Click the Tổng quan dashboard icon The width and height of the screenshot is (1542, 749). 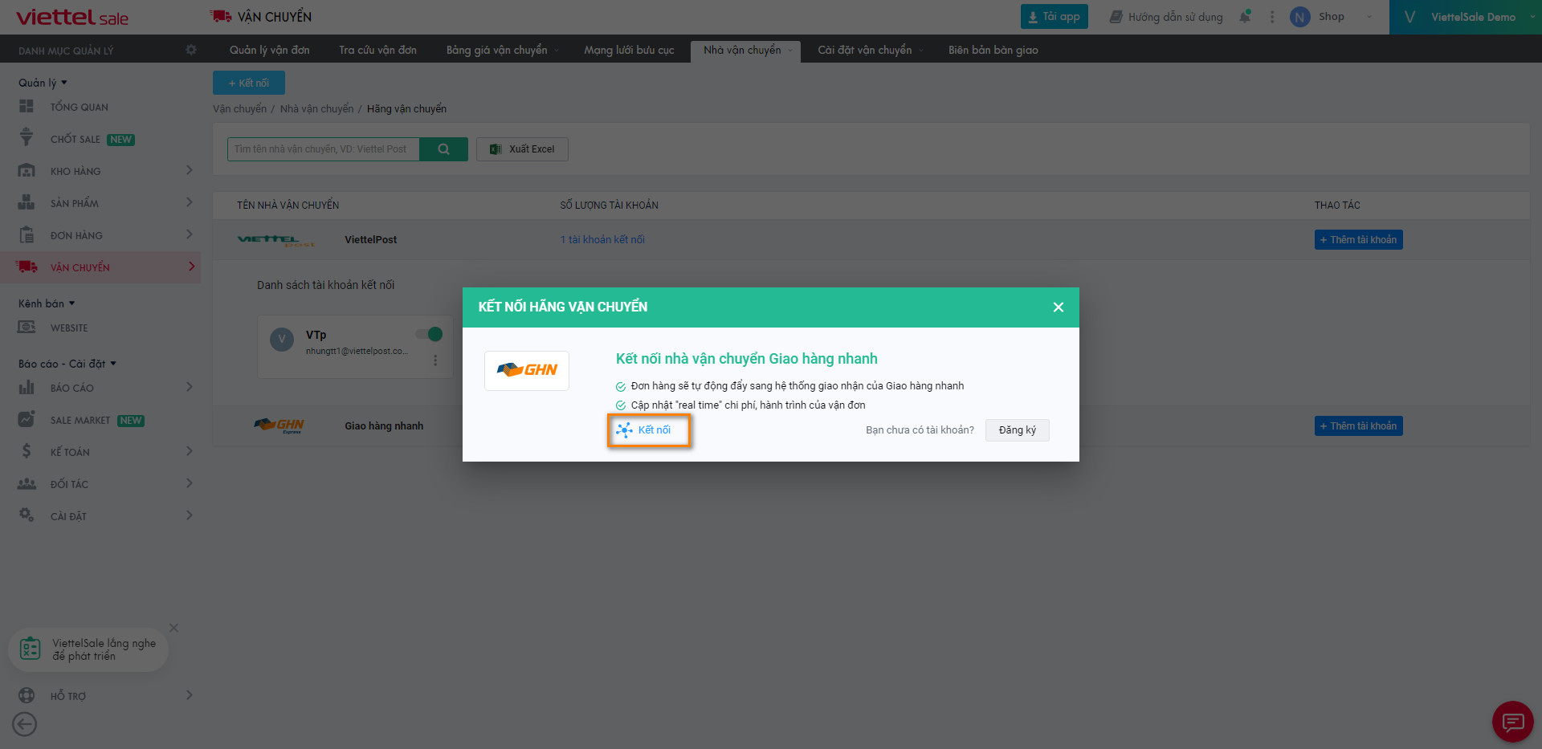[x=27, y=106]
